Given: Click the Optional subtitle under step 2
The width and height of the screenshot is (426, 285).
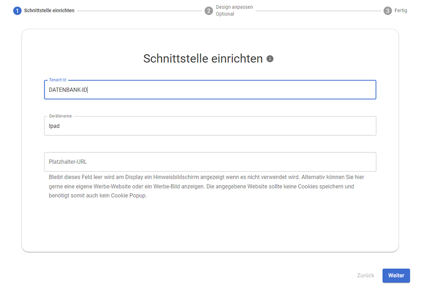Looking at the screenshot, I should (226, 13).
